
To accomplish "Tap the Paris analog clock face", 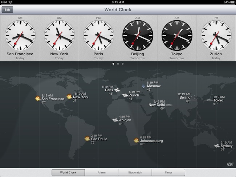I will pos(98,36).
